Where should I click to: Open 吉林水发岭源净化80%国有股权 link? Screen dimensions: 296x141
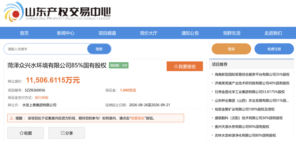pyautogui.click(x=245, y=135)
